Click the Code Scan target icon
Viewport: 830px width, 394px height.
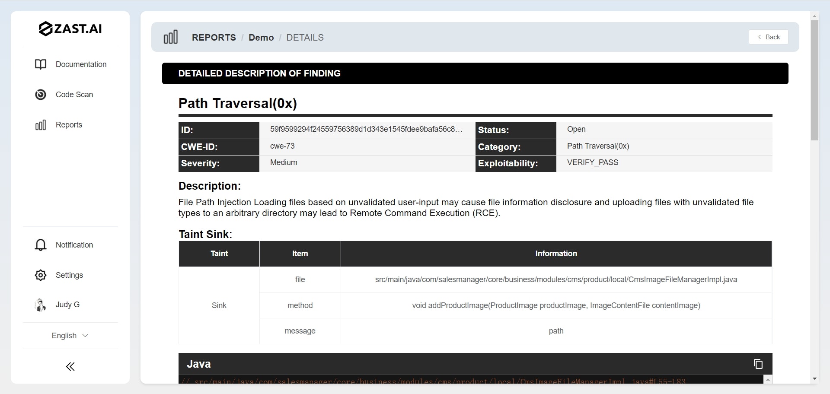pos(41,95)
